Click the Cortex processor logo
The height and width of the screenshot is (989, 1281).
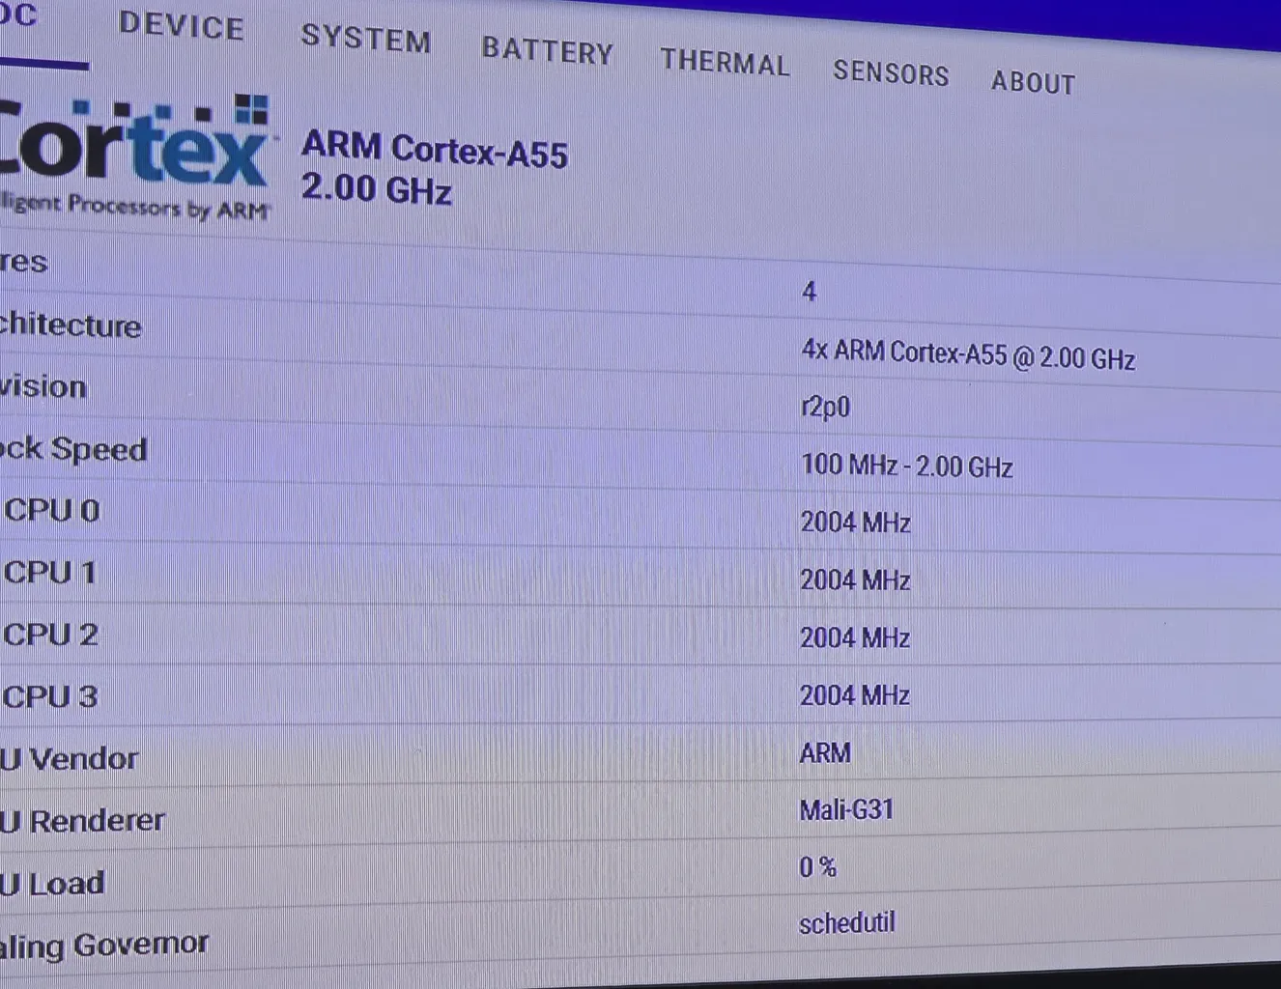(x=135, y=155)
